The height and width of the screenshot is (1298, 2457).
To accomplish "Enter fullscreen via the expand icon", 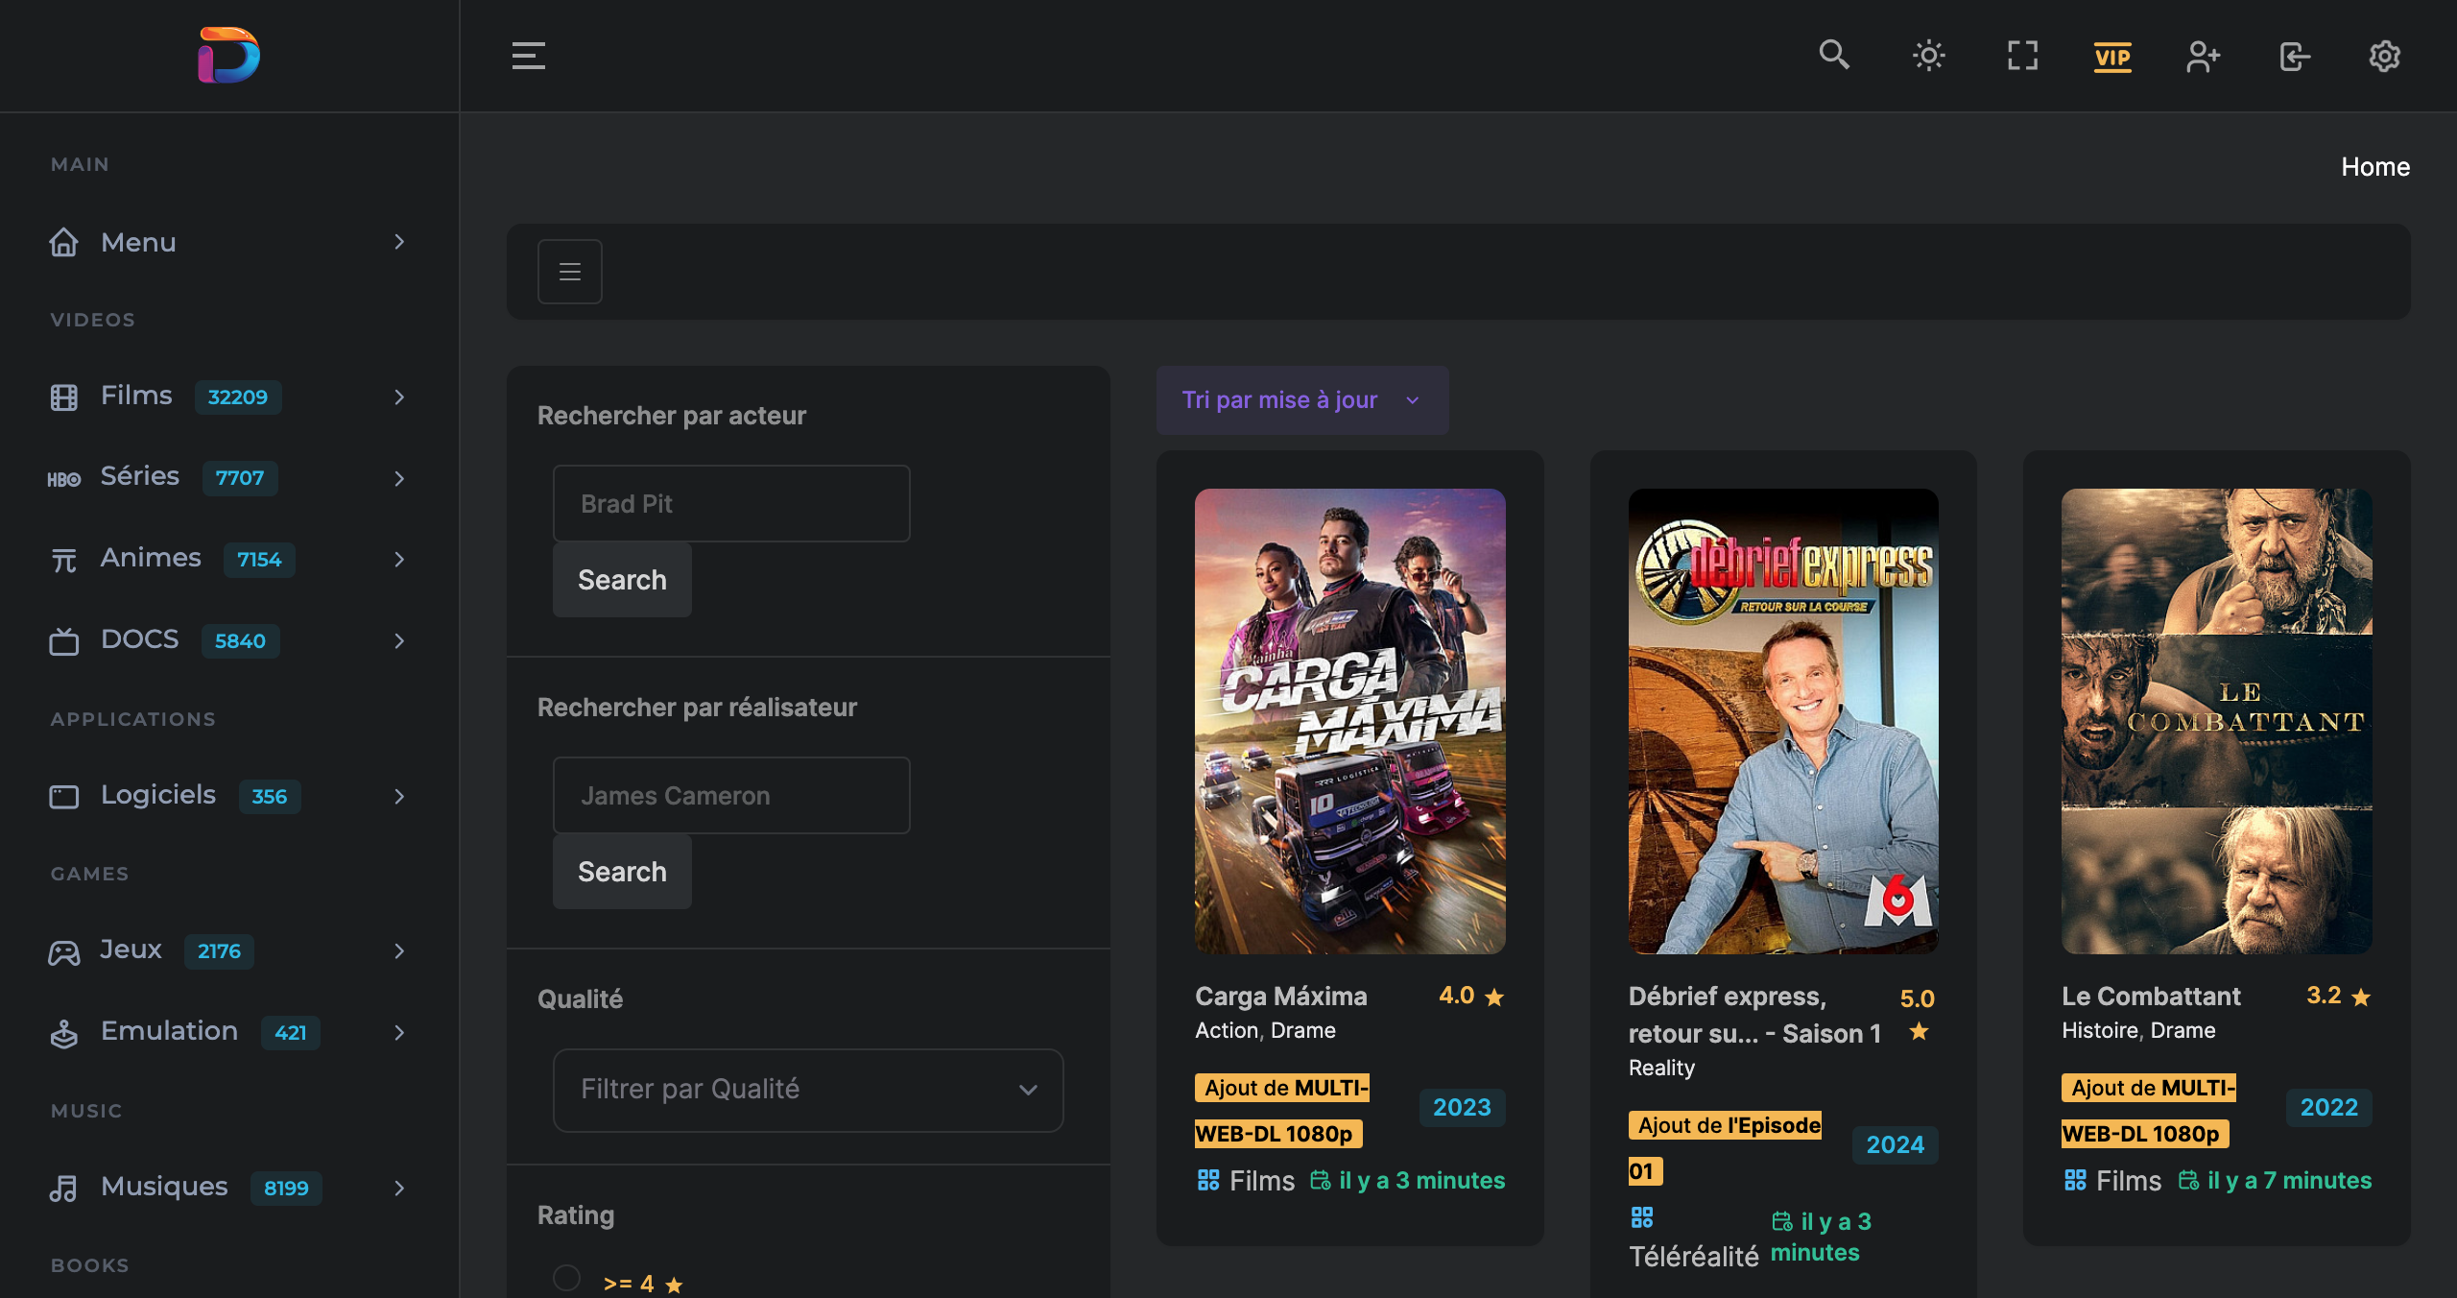I will (x=2022, y=56).
